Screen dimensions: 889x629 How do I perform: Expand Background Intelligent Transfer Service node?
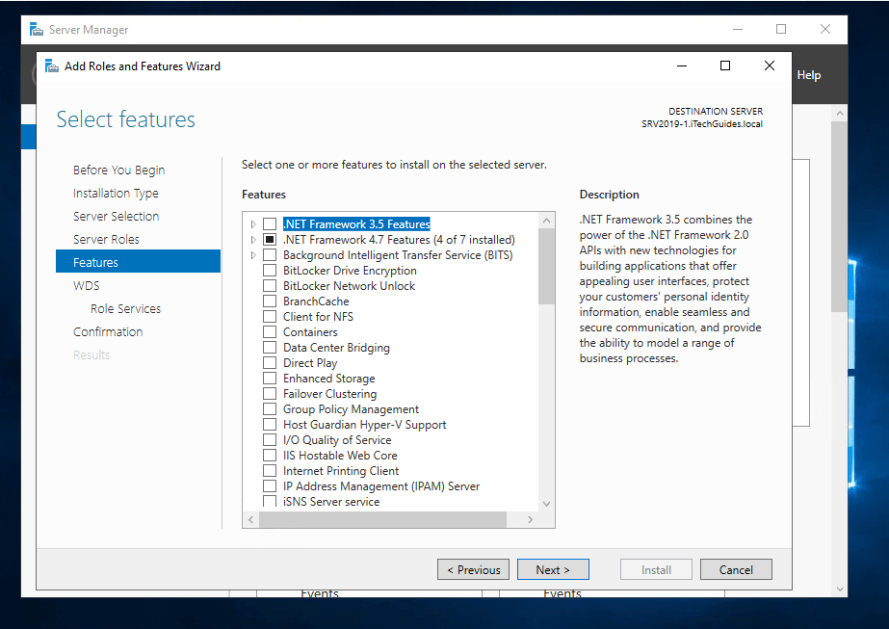point(253,255)
